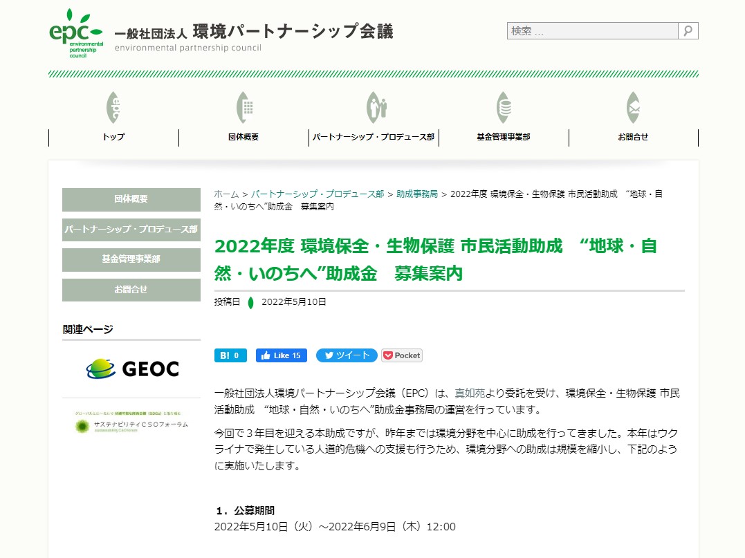
Task: Select 団体概要 in the left sidebar
Action: click(x=131, y=199)
